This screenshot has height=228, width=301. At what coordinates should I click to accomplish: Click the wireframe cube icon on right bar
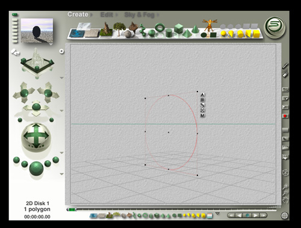click(285, 173)
